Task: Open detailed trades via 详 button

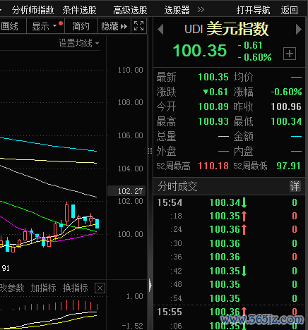Action: click(x=295, y=186)
